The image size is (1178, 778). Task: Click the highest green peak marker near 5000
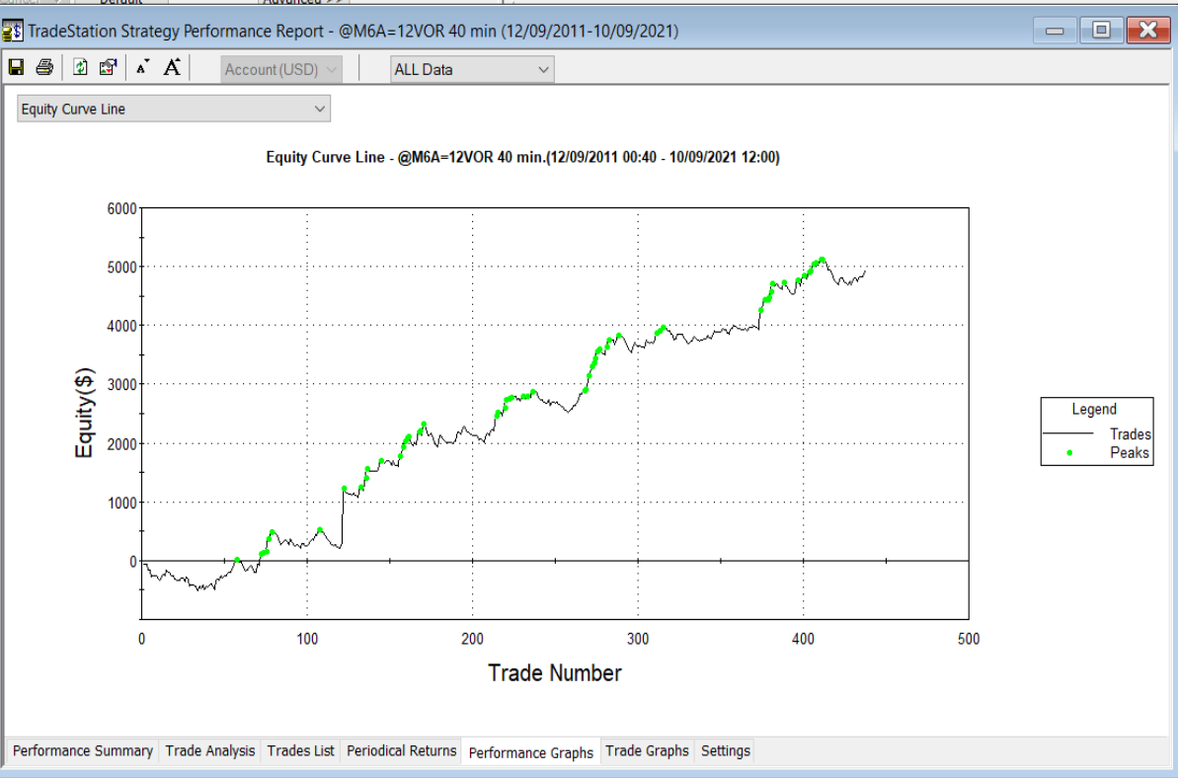[x=823, y=260]
